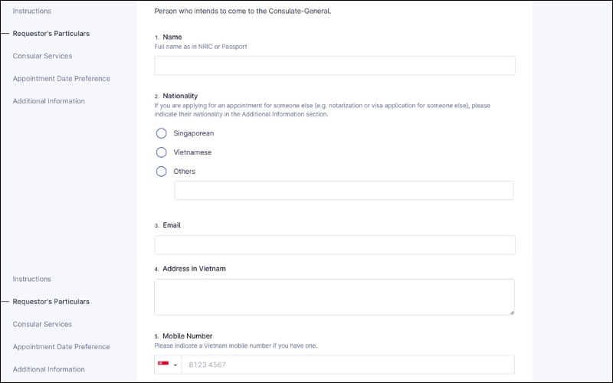Viewport: 613px width, 383px height.
Task: Open Appointment Date Preference in the lower sidebar list
Action: point(61,346)
